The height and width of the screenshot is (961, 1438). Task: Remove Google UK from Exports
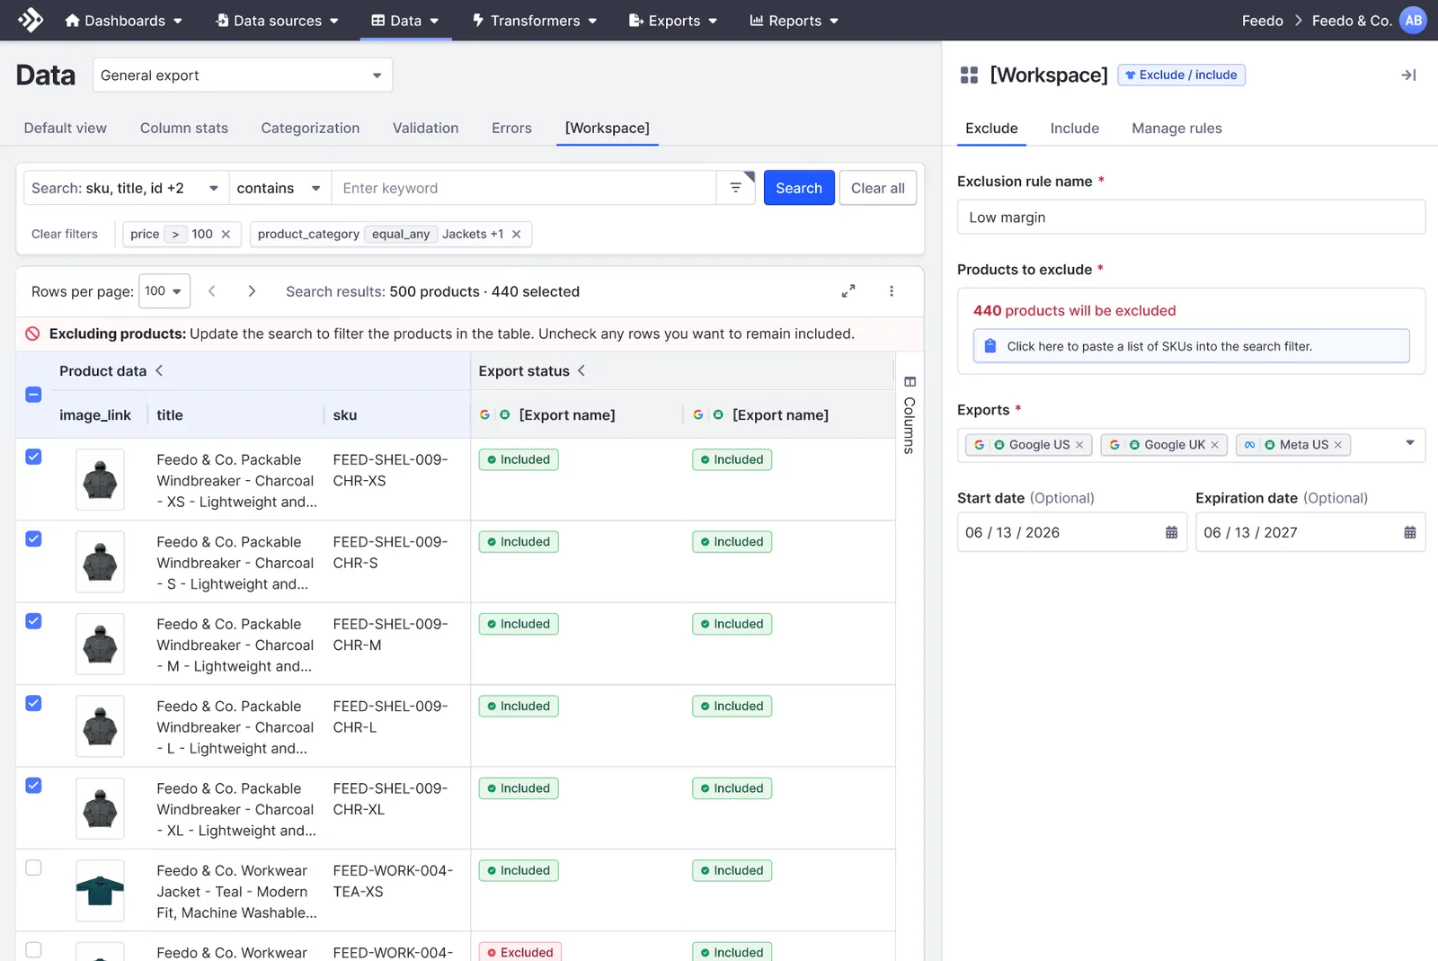tap(1214, 445)
